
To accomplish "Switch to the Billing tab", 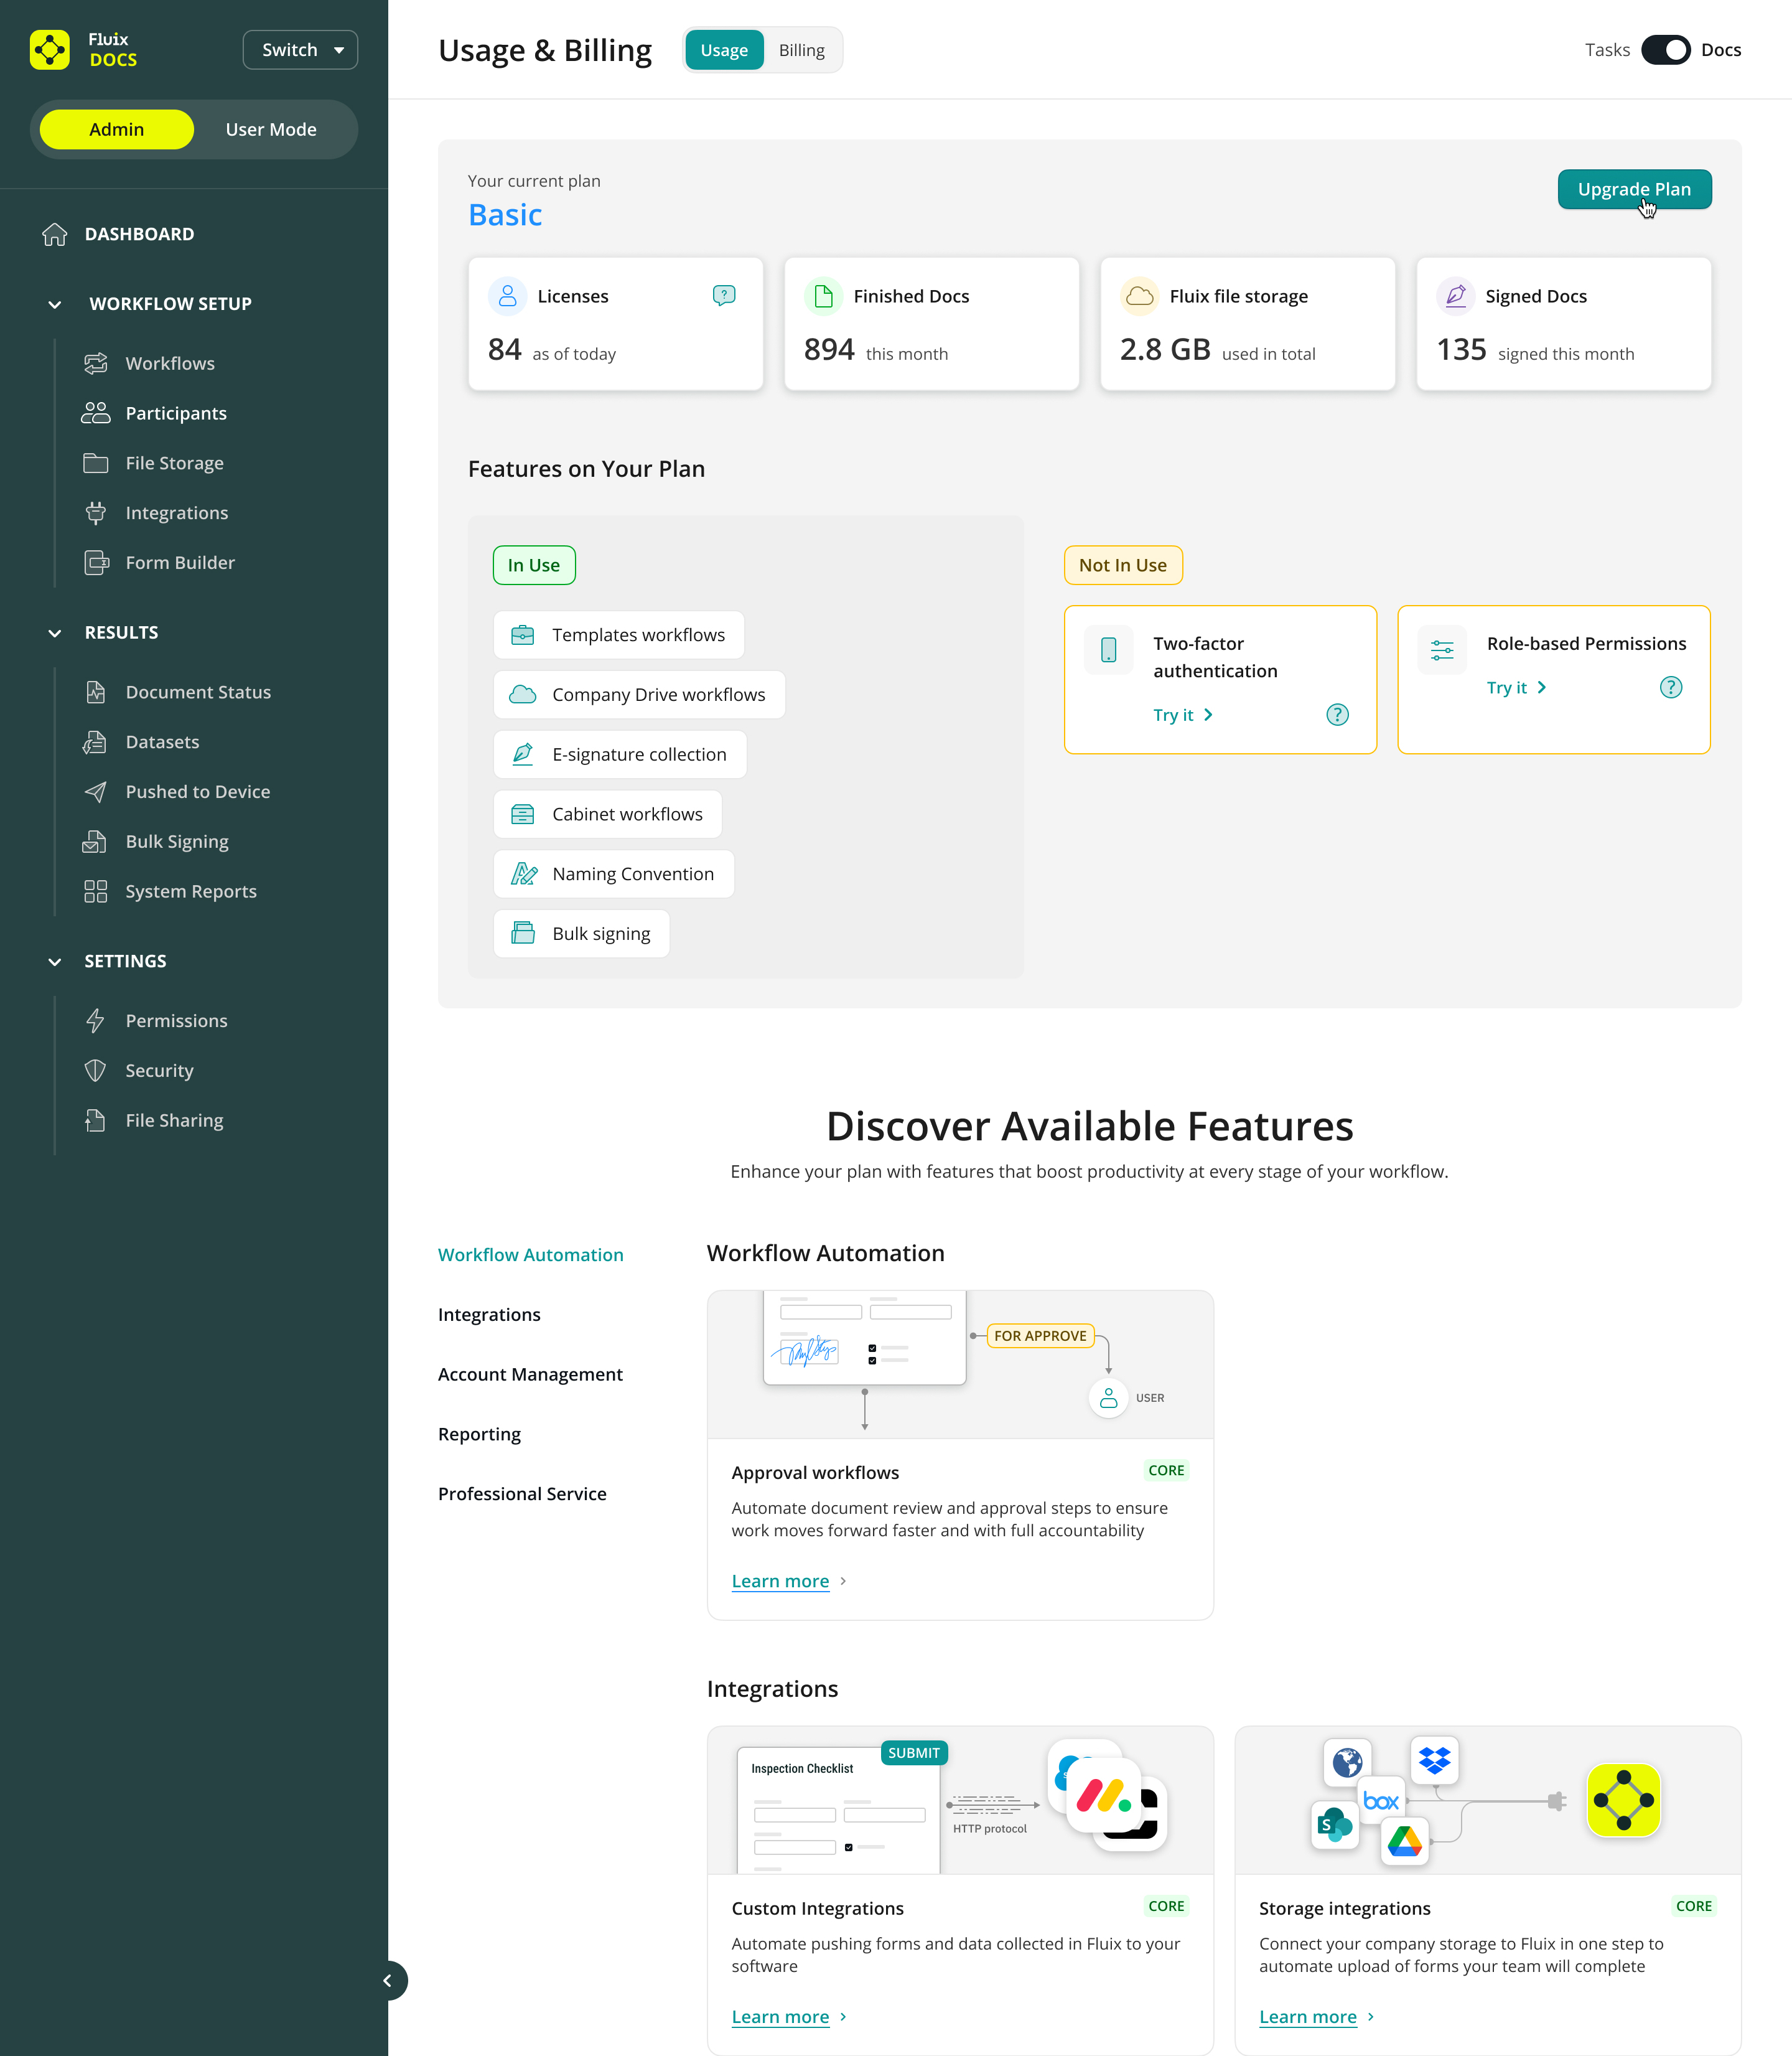I will pyautogui.click(x=801, y=50).
